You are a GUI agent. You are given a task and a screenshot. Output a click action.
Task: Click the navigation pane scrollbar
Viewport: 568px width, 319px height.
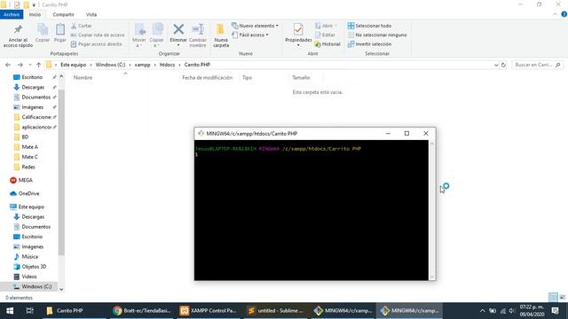(61, 172)
